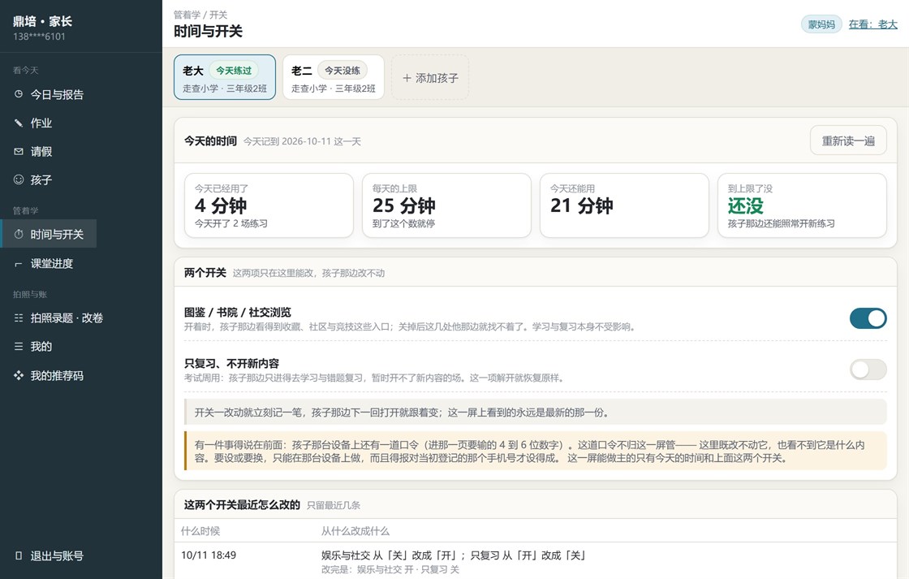This screenshot has width=909, height=579.
Task: Click the 改完是 summary line
Action: pyautogui.click(x=390, y=570)
